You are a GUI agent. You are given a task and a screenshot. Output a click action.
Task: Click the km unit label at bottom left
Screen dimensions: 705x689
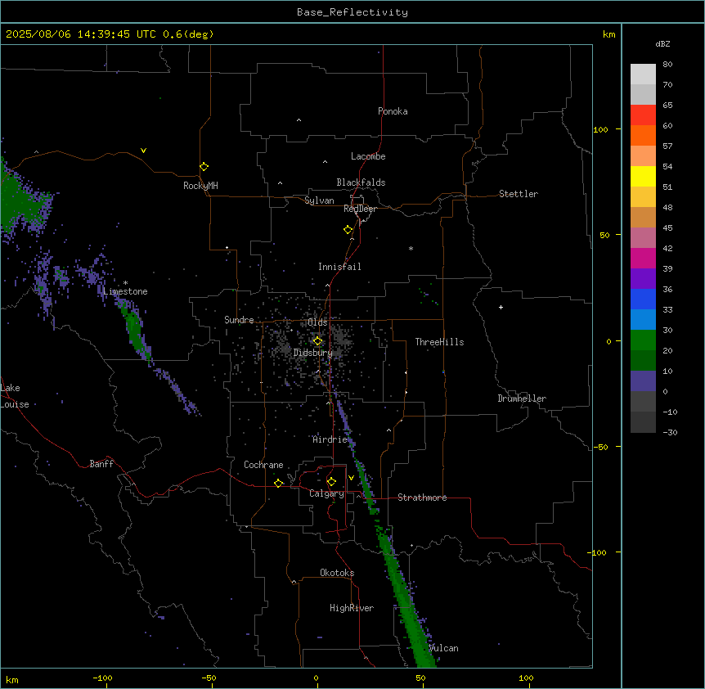[x=12, y=679]
